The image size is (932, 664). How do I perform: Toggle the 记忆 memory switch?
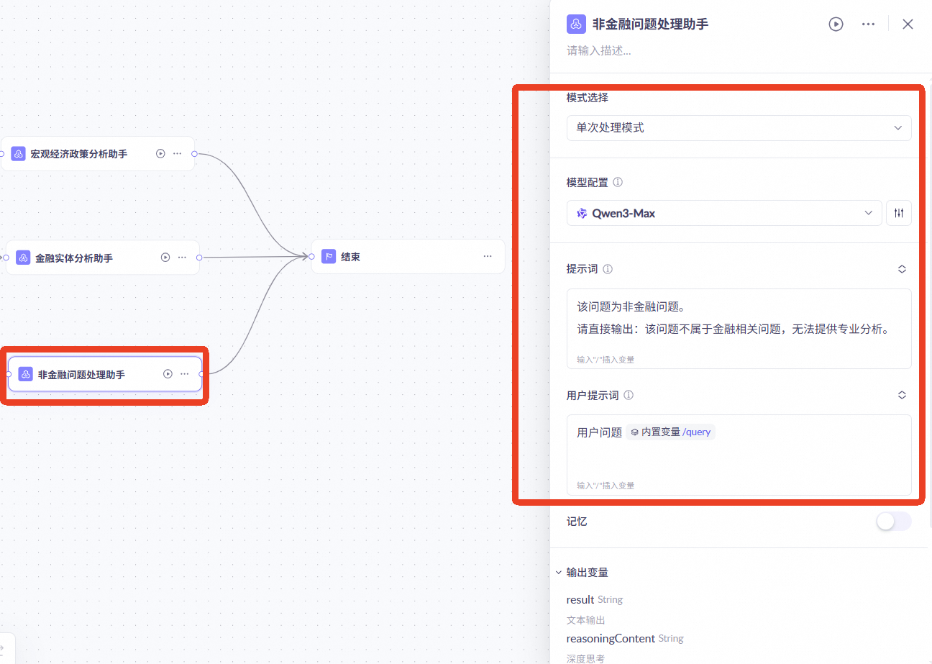pyautogui.click(x=893, y=522)
